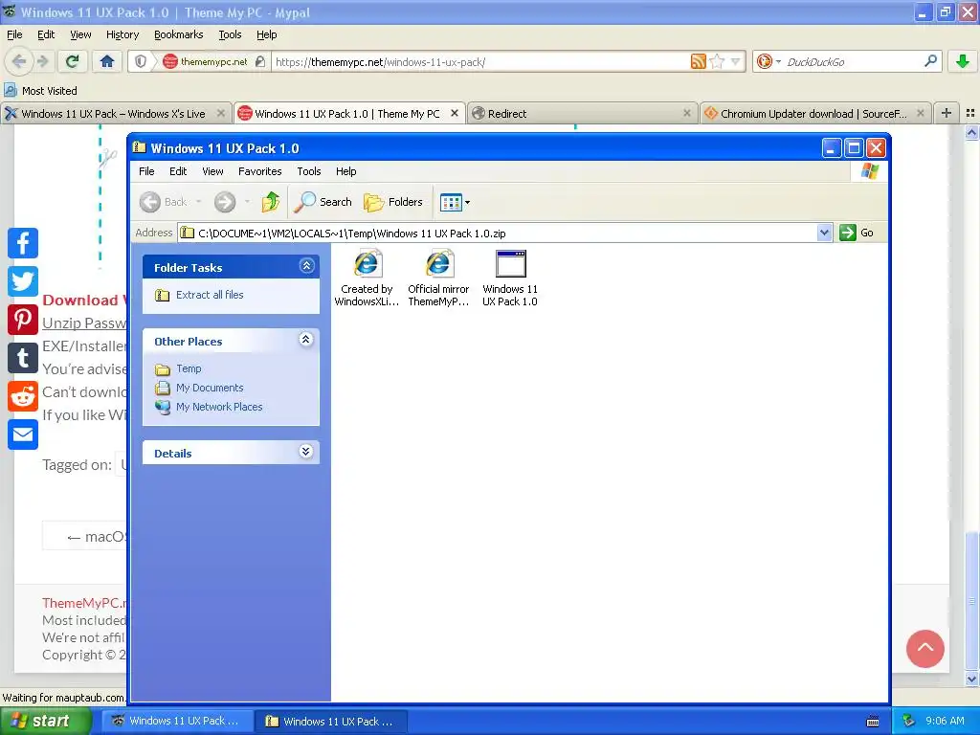
Task: Click the red scroll-to-top circle button
Action: pyautogui.click(x=925, y=649)
